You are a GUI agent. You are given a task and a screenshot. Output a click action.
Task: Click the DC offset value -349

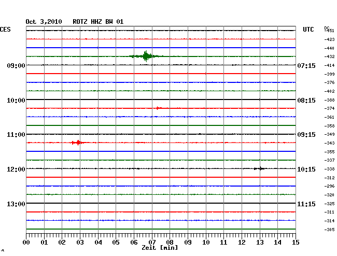329,134
